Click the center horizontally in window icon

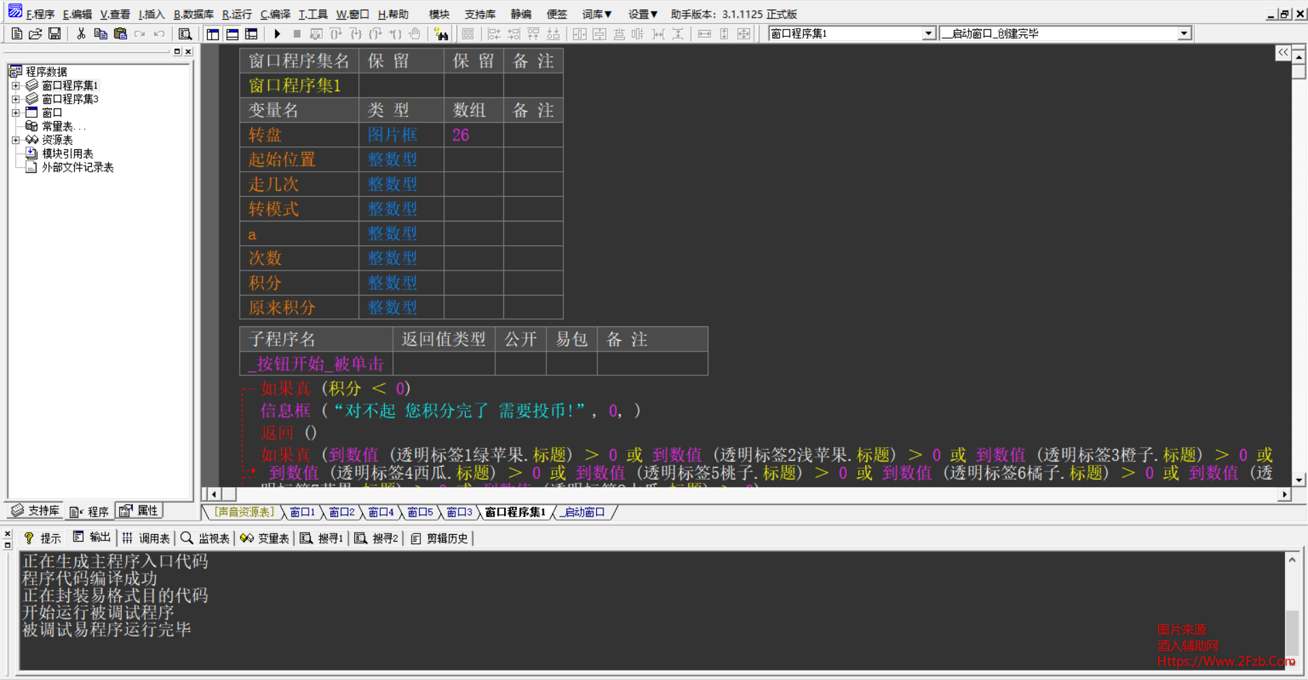(580, 33)
